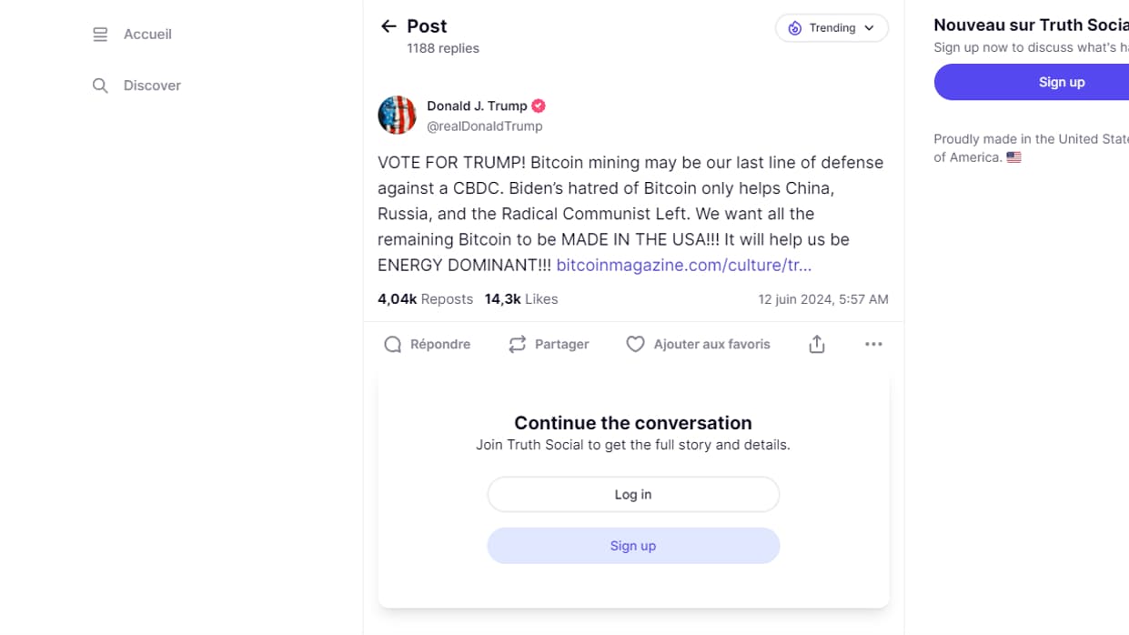Click the back arrow next to Post
Viewport: 1129px width, 635px height.
[388, 26]
